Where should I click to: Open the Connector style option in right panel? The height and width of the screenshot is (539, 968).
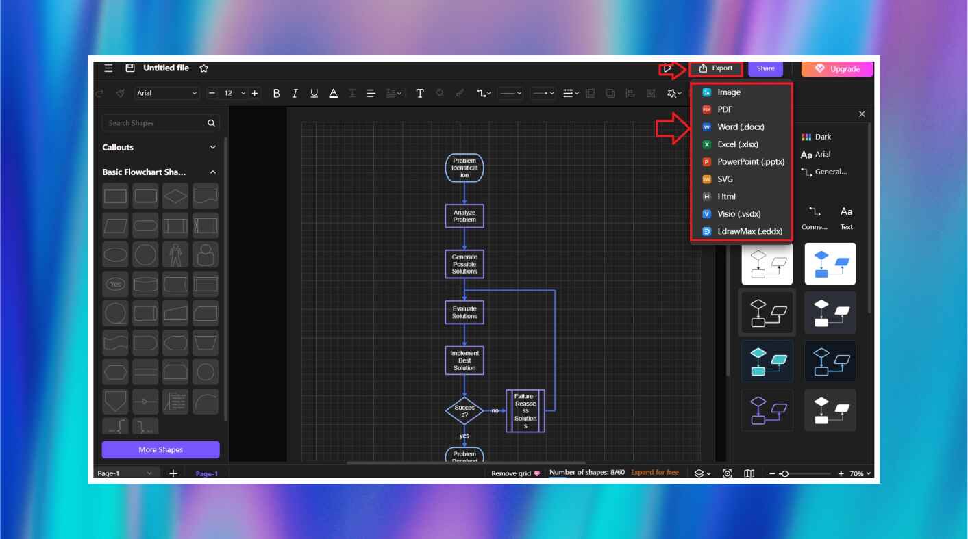coord(815,218)
